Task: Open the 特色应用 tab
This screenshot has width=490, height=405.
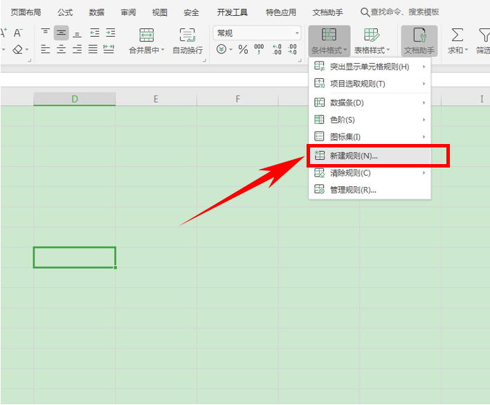Action: [280, 12]
